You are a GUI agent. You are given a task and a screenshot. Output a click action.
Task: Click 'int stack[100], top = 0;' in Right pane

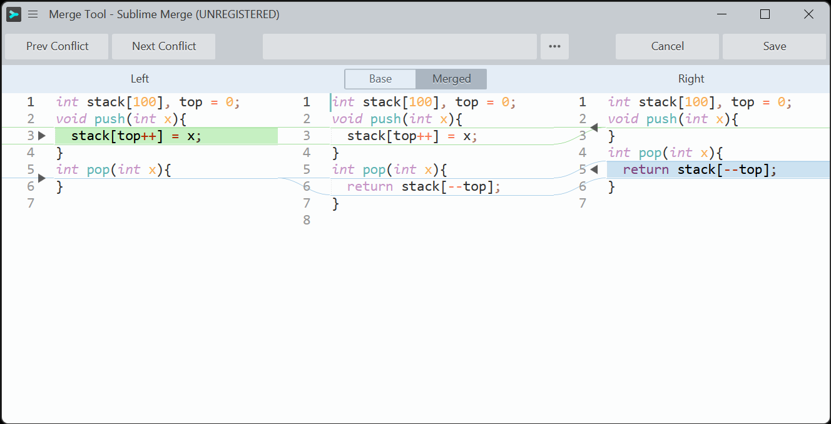tap(700, 102)
